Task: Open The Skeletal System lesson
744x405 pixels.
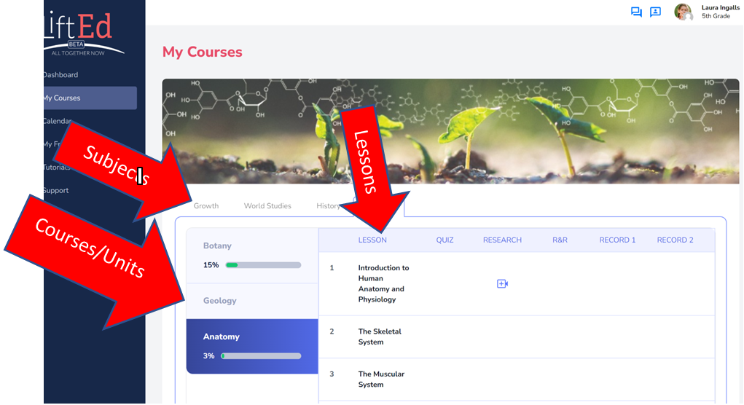Action: point(380,337)
